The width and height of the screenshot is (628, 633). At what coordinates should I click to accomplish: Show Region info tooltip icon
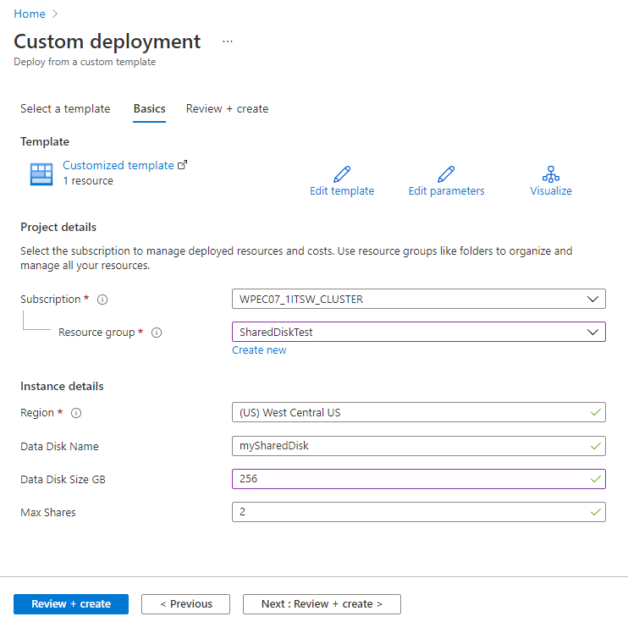(x=76, y=413)
